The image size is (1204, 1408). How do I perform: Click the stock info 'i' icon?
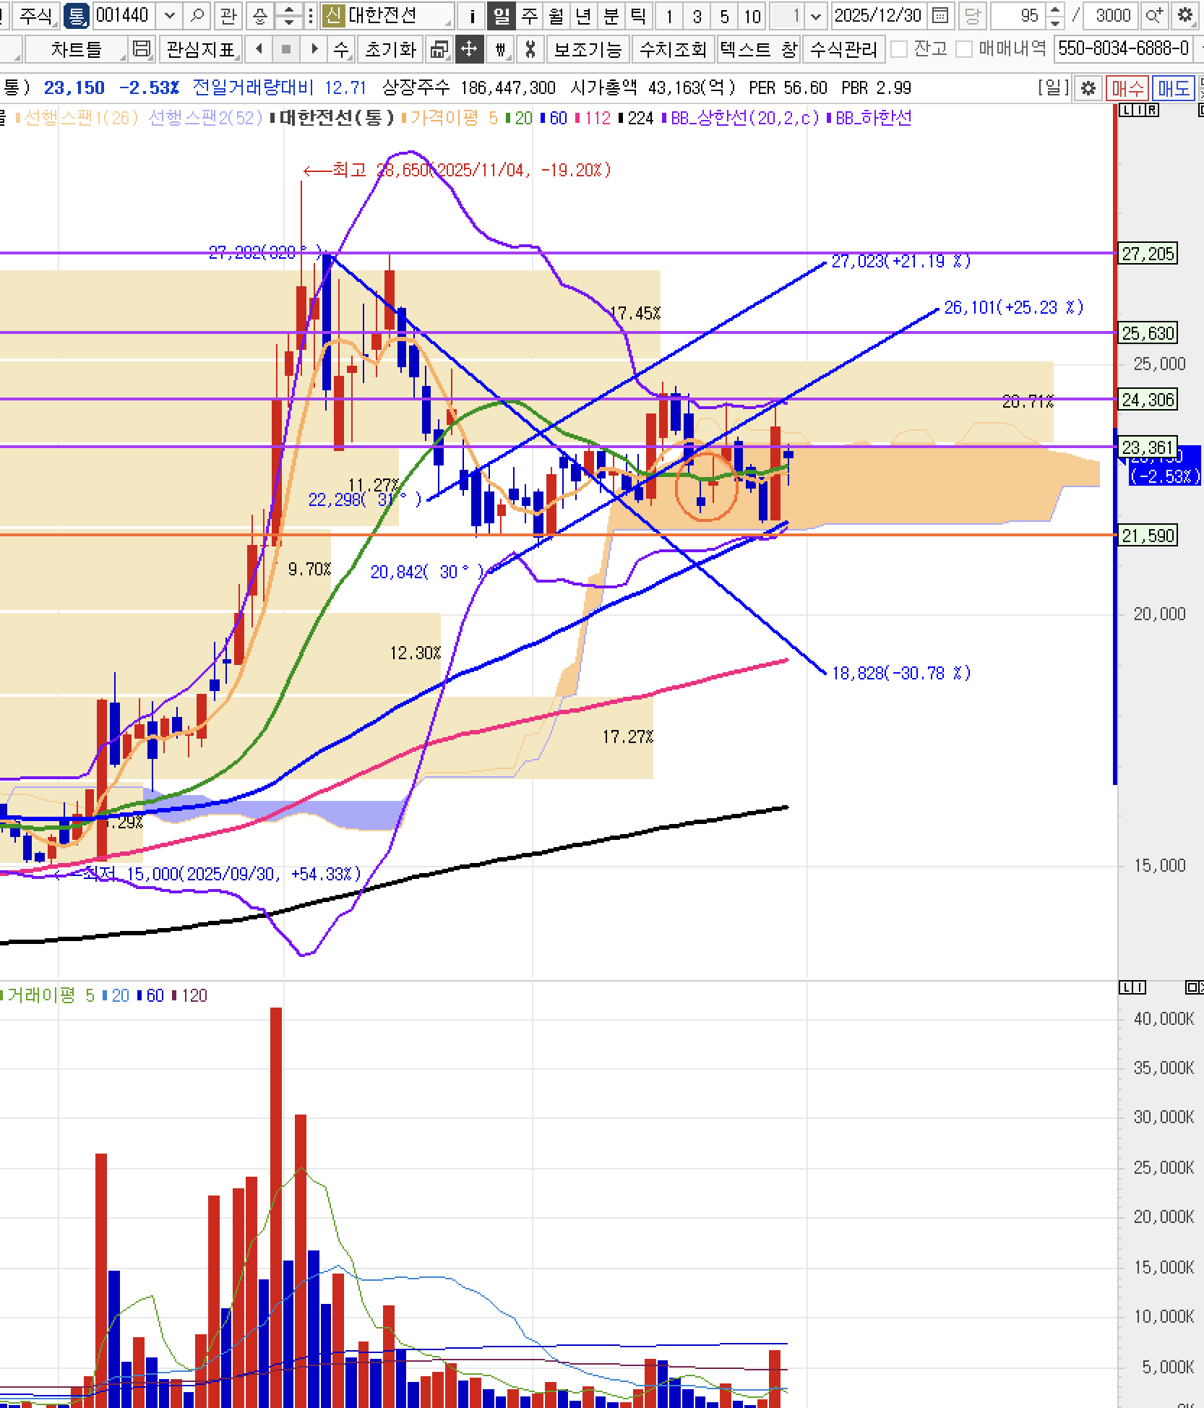[473, 15]
